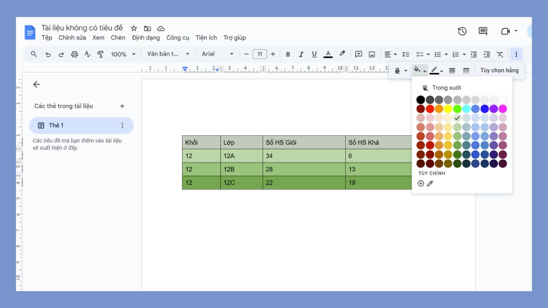Screen dimensions: 548x308
Task: Click the document title field
Action: [x=82, y=28]
